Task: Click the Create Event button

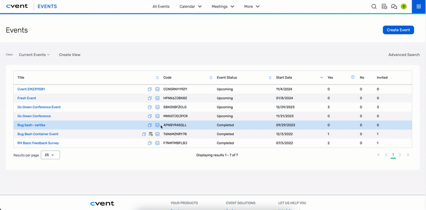Action: point(398,30)
